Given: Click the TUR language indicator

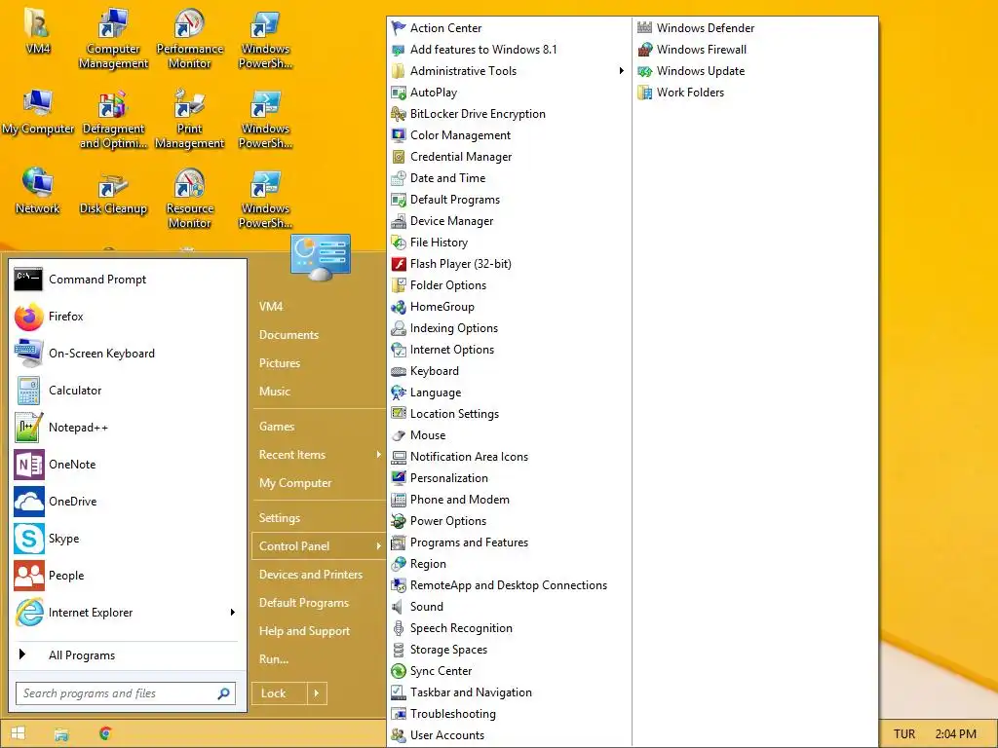Looking at the screenshot, I should (x=903, y=734).
